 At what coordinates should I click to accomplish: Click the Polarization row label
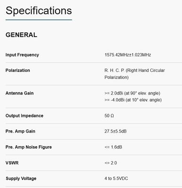click(17, 70)
